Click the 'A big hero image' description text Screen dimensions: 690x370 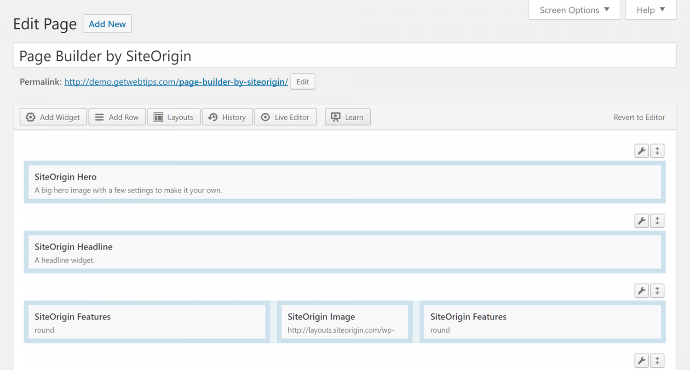[x=128, y=190]
